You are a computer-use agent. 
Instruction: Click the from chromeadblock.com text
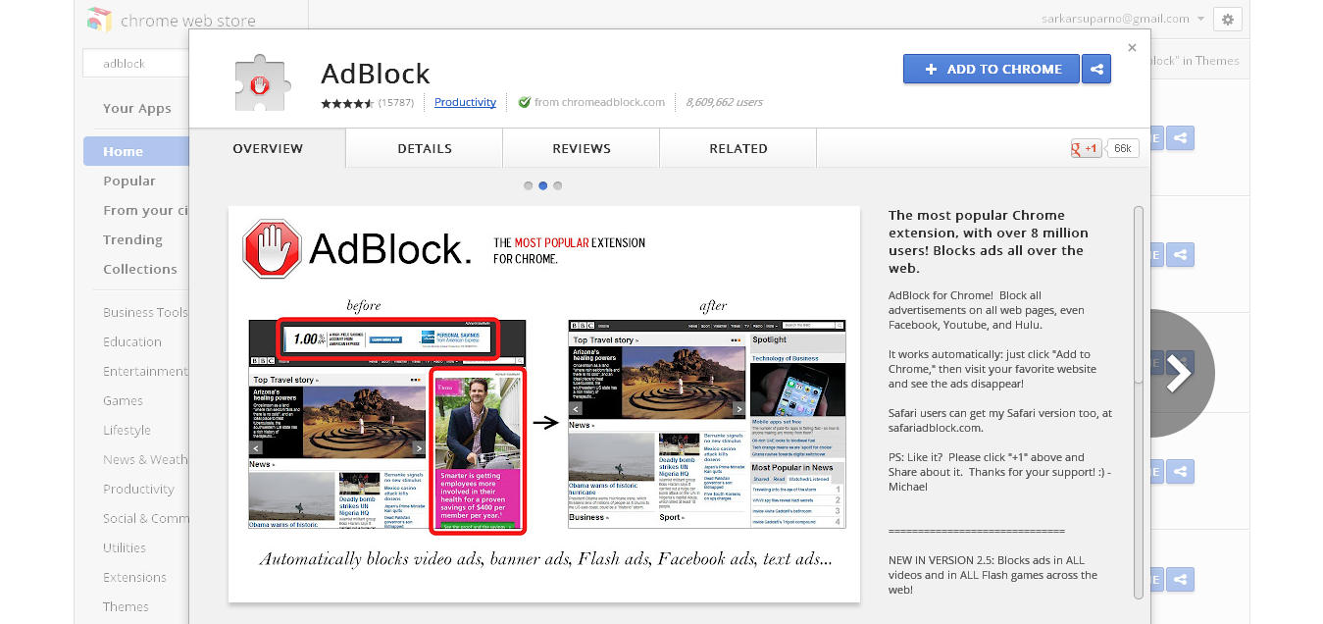pyautogui.click(x=599, y=102)
